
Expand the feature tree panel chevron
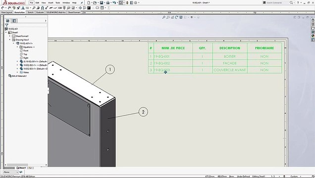pyautogui.click(x=46, y=21)
